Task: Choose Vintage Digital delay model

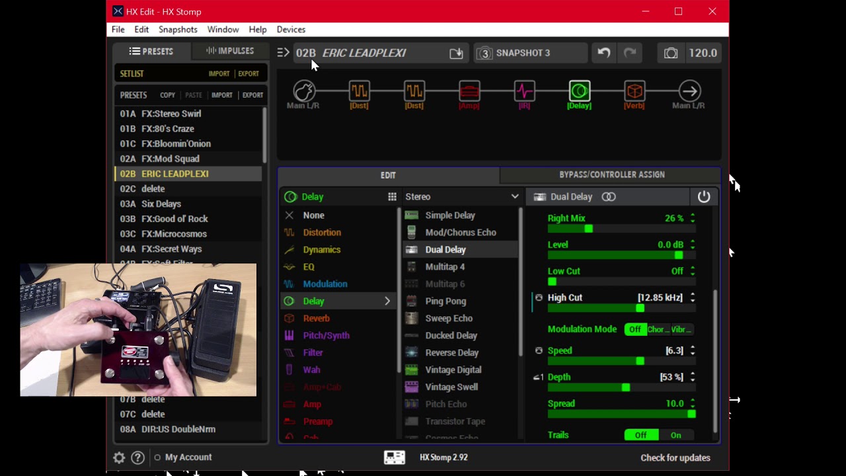Action: 453,370
